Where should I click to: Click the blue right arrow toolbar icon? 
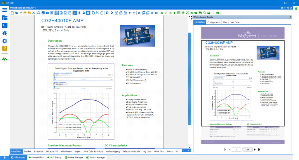pyautogui.click(x=134, y=13)
